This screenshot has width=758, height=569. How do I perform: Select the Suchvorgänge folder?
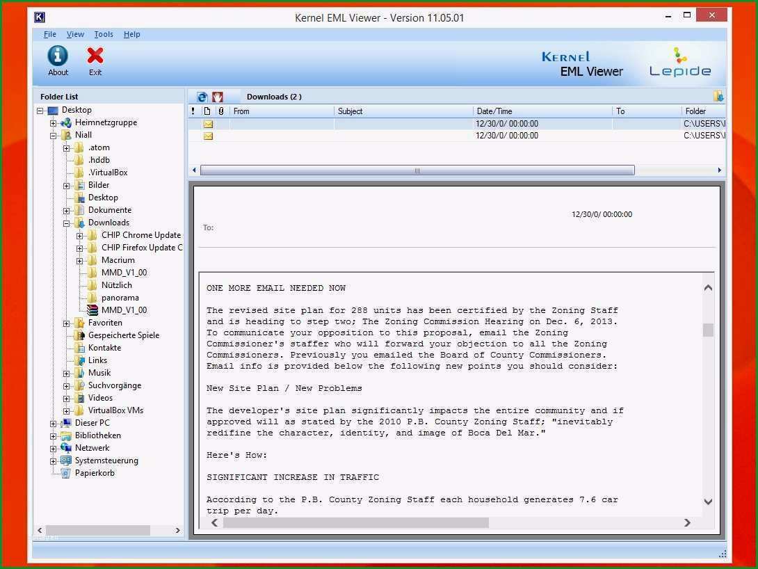tap(115, 386)
